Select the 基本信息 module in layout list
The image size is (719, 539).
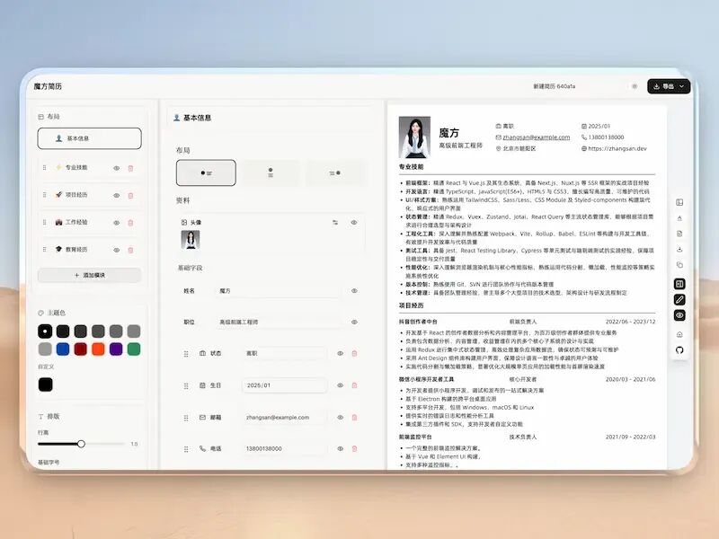pyautogui.click(x=89, y=138)
